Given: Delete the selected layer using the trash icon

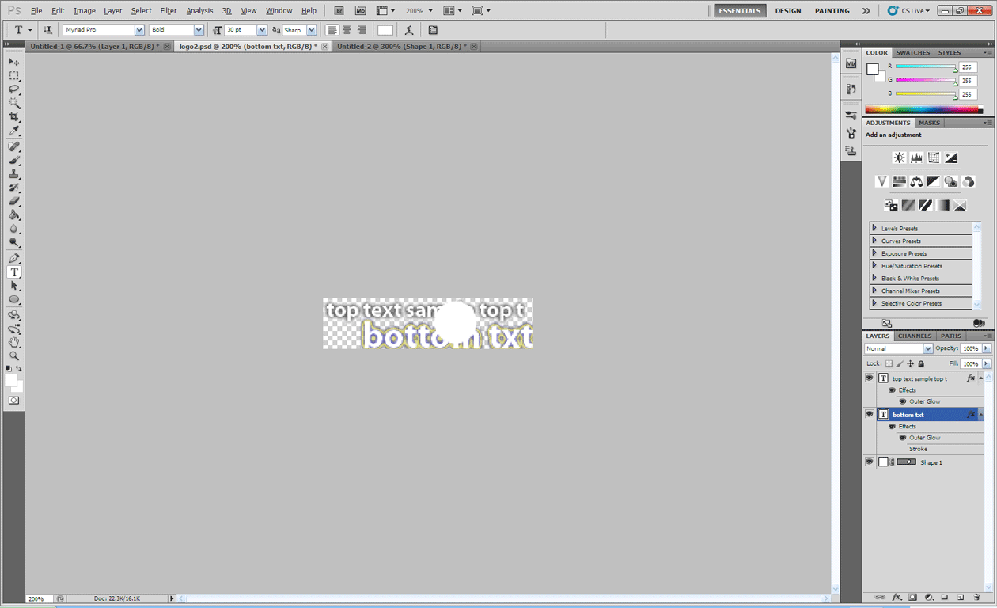Looking at the screenshot, I should (x=978, y=597).
